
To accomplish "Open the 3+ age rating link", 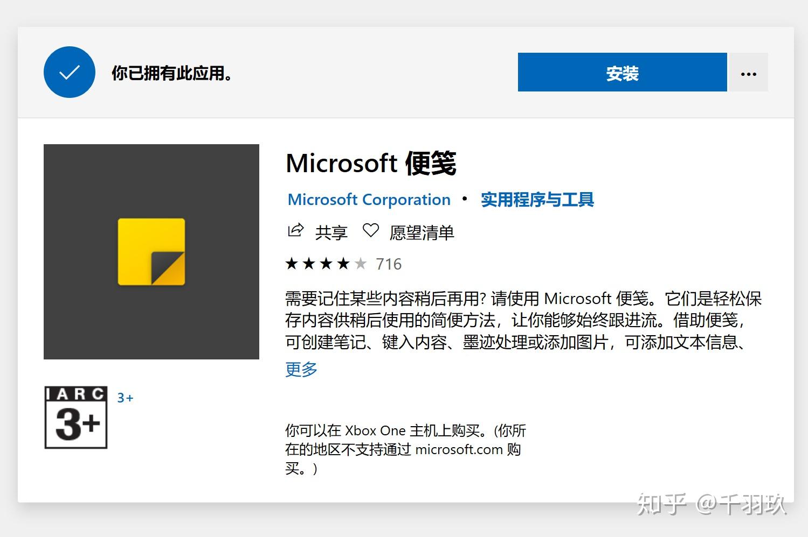I will [125, 398].
